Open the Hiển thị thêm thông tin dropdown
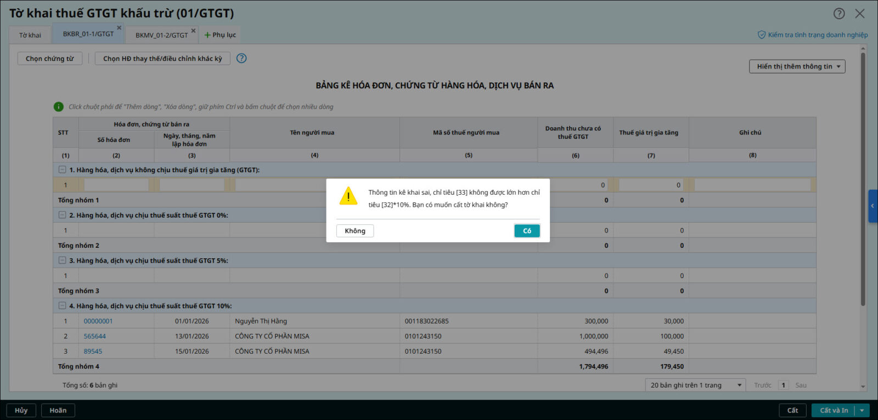 (797, 66)
